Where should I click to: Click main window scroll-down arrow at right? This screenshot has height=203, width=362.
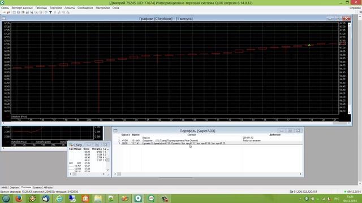coord(360,183)
